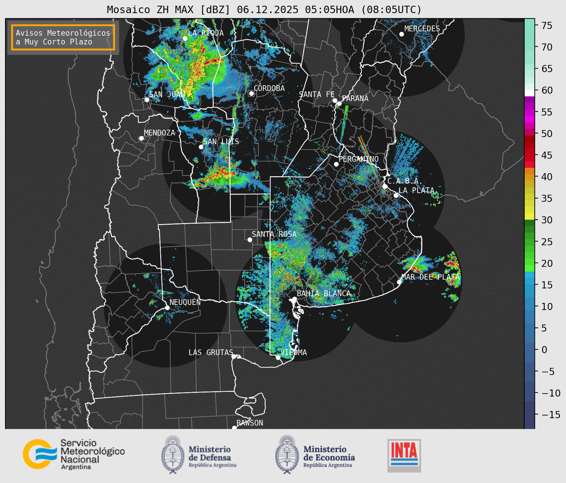The width and height of the screenshot is (566, 483).
Task: Click the NEUQUÉN label
Action: (x=185, y=302)
